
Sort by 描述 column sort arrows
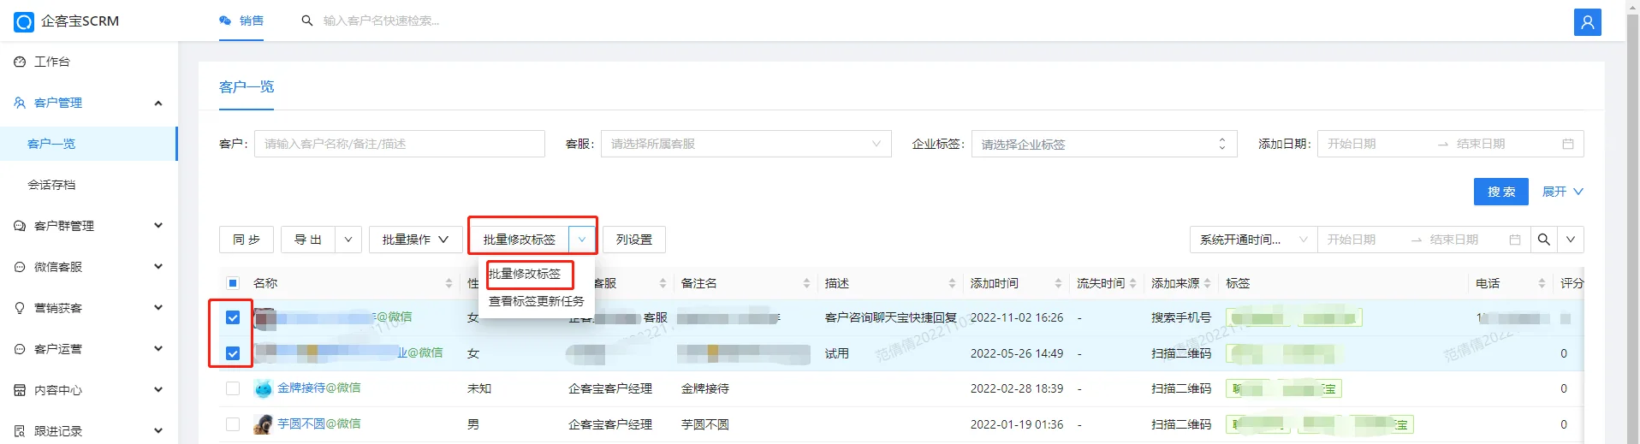coord(952,283)
